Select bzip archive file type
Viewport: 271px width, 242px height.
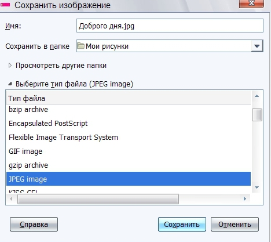point(129,110)
